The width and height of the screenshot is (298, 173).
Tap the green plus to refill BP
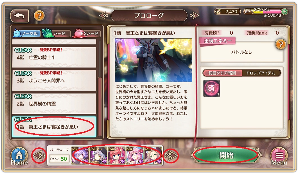pyautogui.click(x=285, y=12)
